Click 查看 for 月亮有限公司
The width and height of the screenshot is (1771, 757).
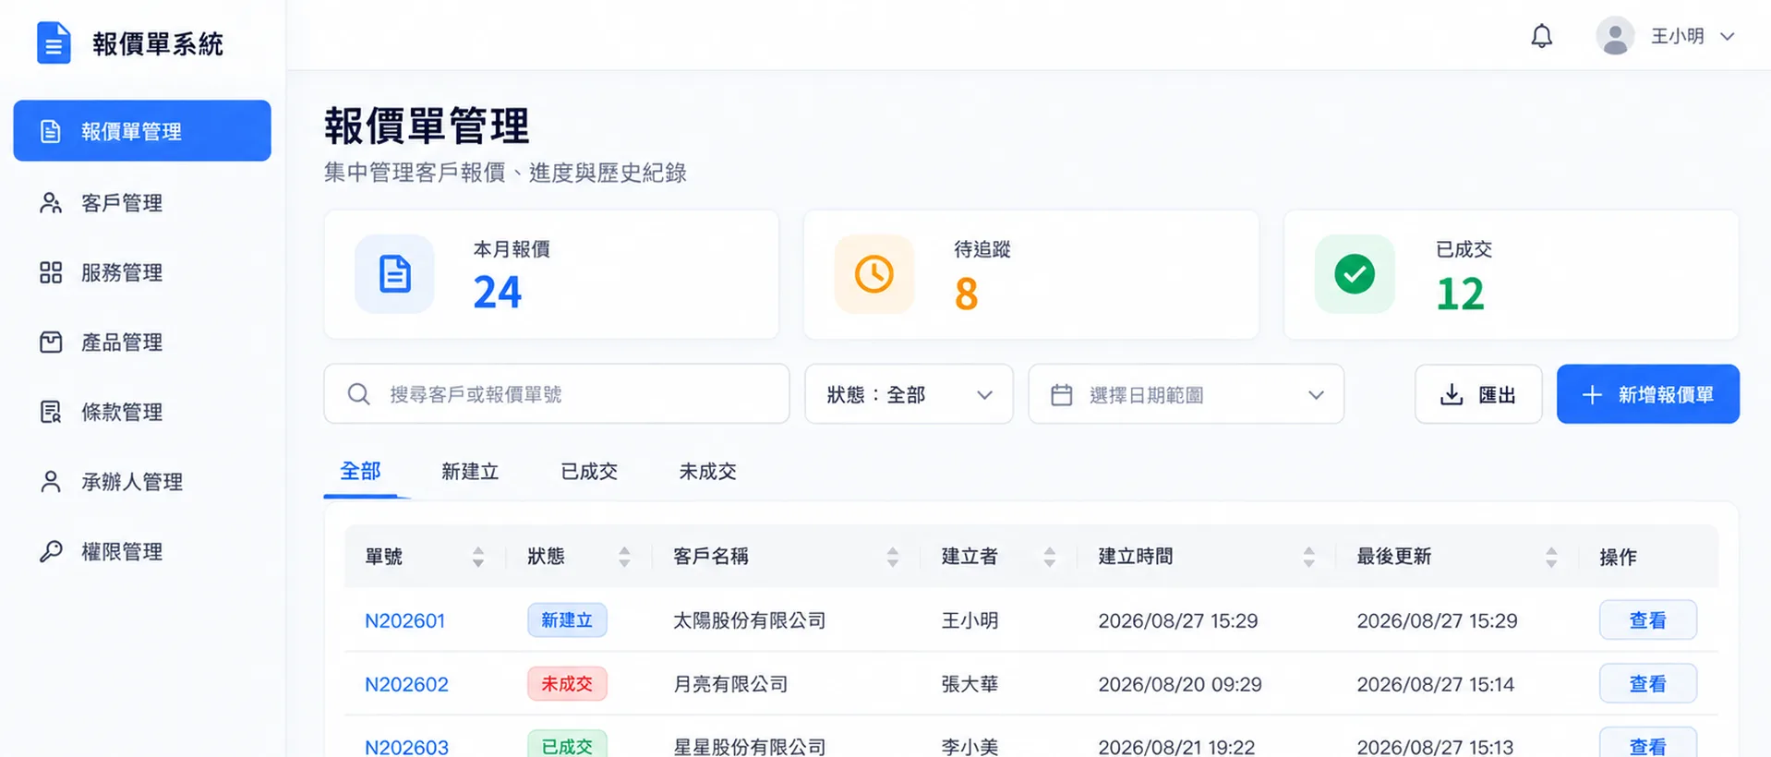coord(1647,684)
